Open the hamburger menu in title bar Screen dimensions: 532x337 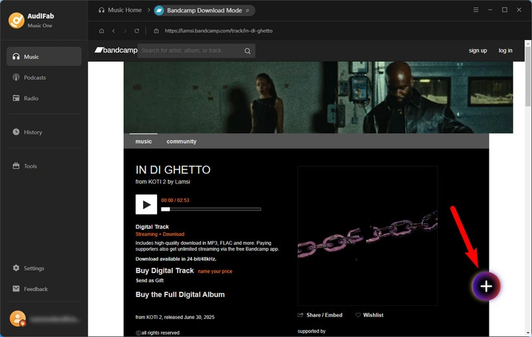(x=475, y=10)
